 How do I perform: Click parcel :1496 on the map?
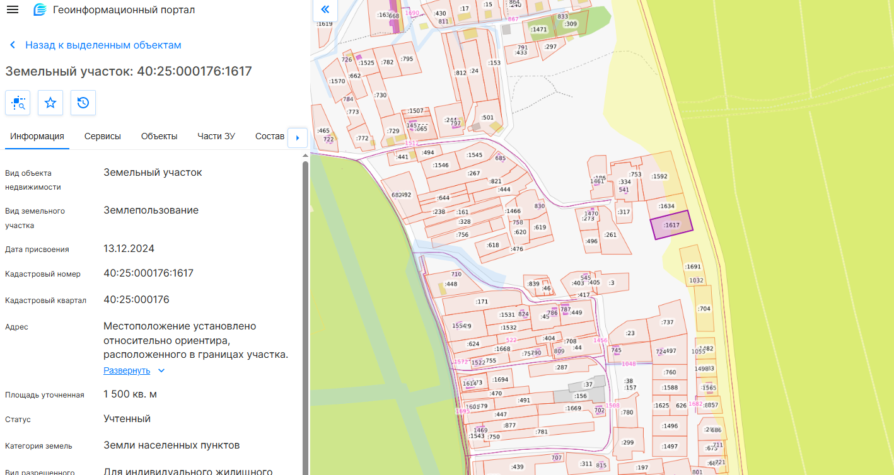point(670,426)
